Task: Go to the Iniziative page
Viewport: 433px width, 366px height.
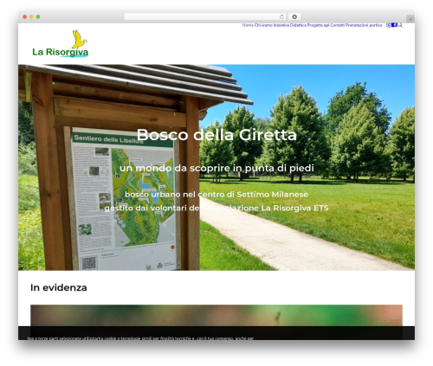Action: [281, 25]
